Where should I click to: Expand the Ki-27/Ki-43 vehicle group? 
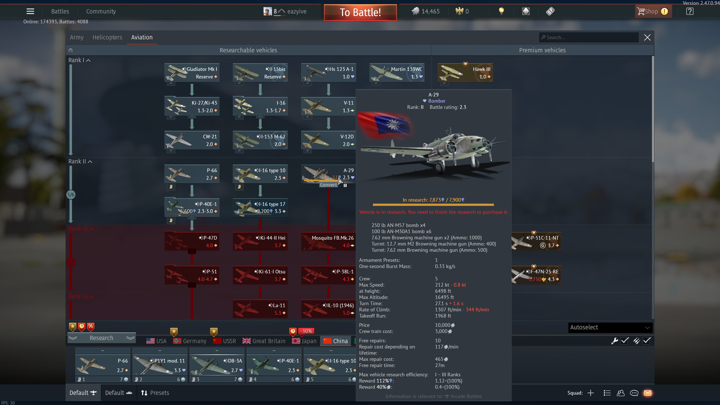[x=192, y=116]
